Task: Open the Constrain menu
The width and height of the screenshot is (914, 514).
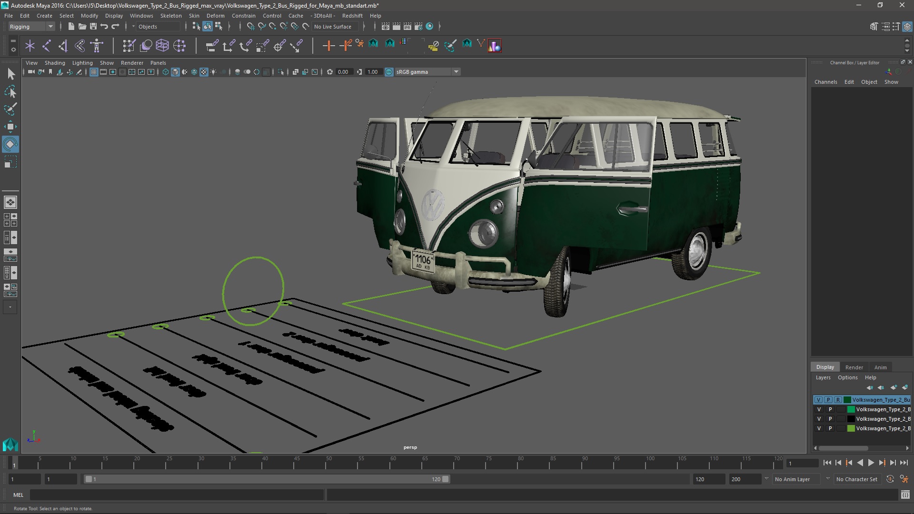Action: (243, 16)
